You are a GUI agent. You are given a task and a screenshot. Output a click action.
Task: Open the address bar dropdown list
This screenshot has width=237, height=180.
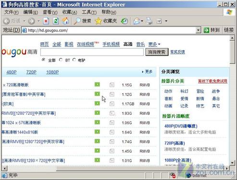(x=199, y=30)
